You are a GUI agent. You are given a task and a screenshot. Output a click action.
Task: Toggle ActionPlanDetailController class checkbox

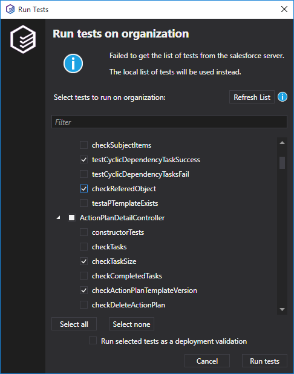click(71, 218)
